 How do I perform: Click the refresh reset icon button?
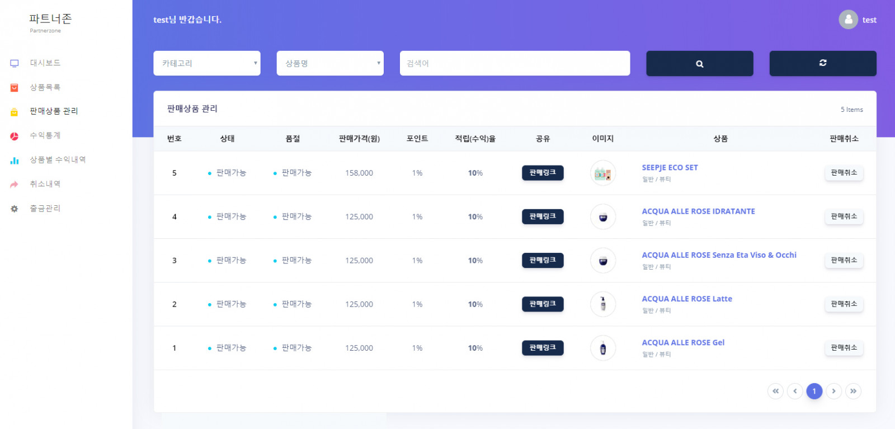click(x=822, y=63)
